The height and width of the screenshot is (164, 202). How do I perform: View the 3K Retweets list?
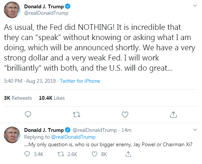(x=18, y=98)
